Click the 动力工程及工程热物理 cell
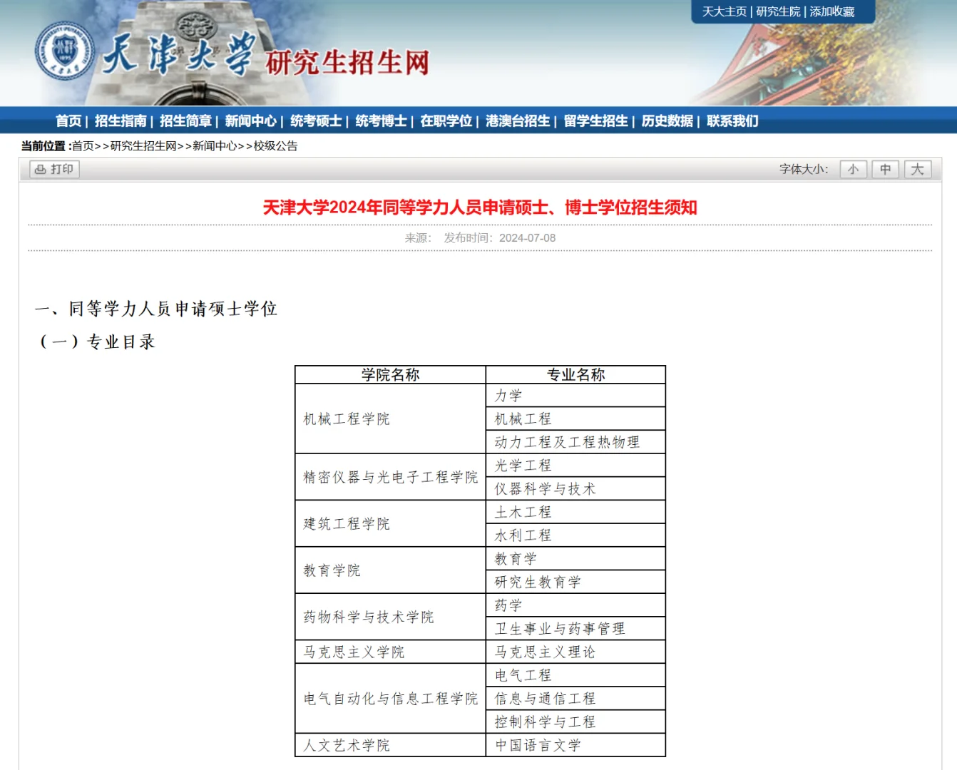Image resolution: width=957 pixels, height=770 pixels. tap(575, 442)
